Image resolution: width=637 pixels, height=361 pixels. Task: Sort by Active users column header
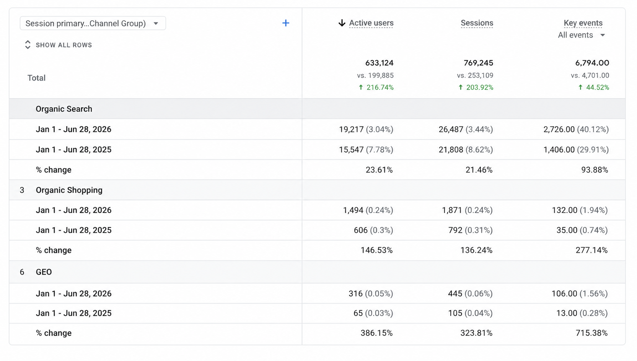(x=371, y=23)
